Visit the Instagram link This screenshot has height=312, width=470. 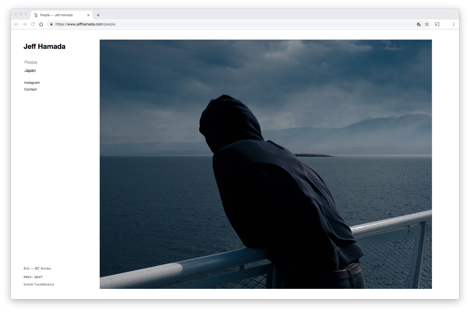pos(32,83)
